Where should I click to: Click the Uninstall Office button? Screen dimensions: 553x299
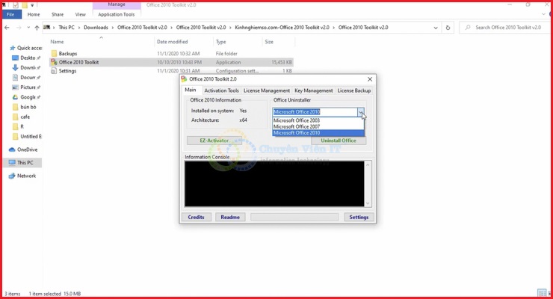point(339,141)
